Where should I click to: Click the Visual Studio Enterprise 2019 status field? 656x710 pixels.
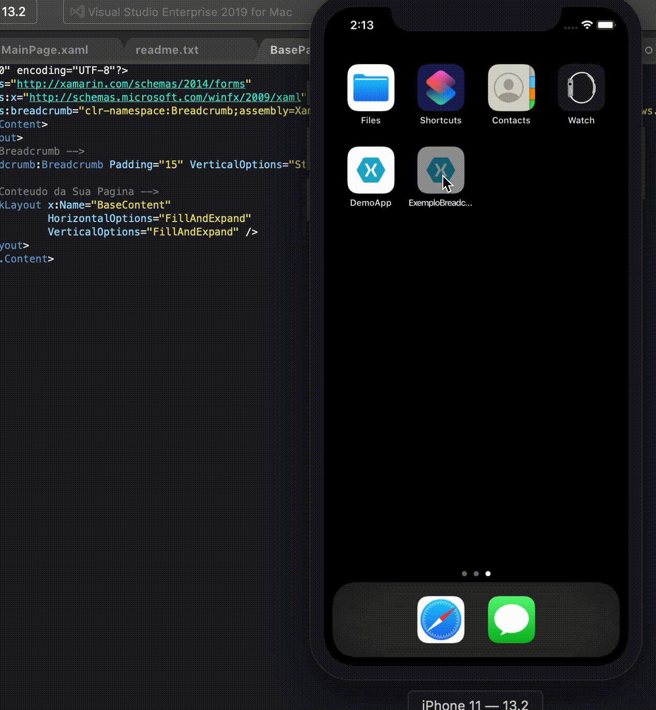pyautogui.click(x=187, y=12)
